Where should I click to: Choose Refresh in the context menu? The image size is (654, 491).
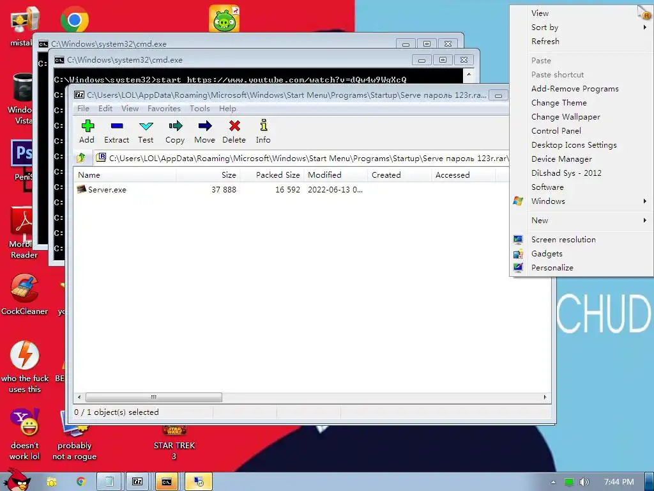(581, 42)
